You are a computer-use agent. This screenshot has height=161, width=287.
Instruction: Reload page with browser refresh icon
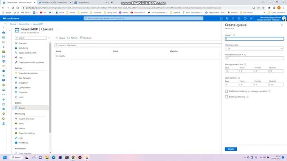[13, 8]
